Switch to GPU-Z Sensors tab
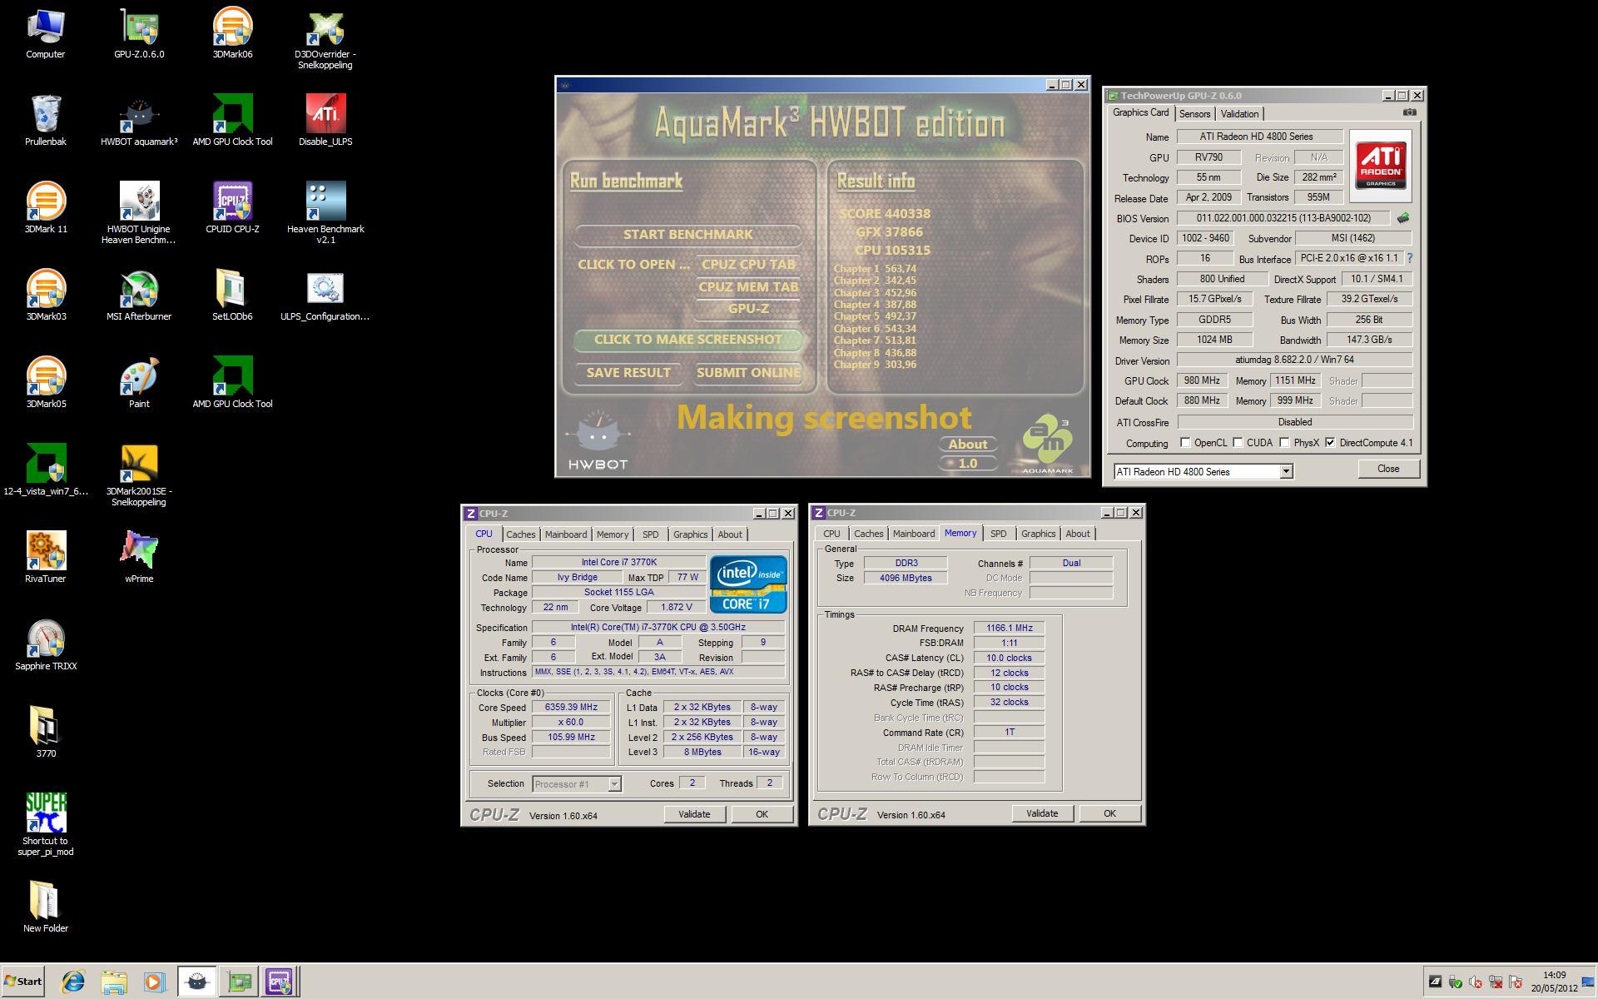The image size is (1598, 999). pyautogui.click(x=1194, y=114)
